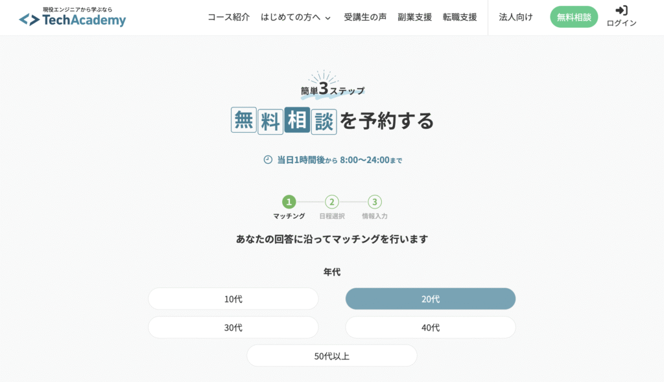This screenshot has height=382, width=664.
Task: Go to 受講生の声 page
Action: 365,17
